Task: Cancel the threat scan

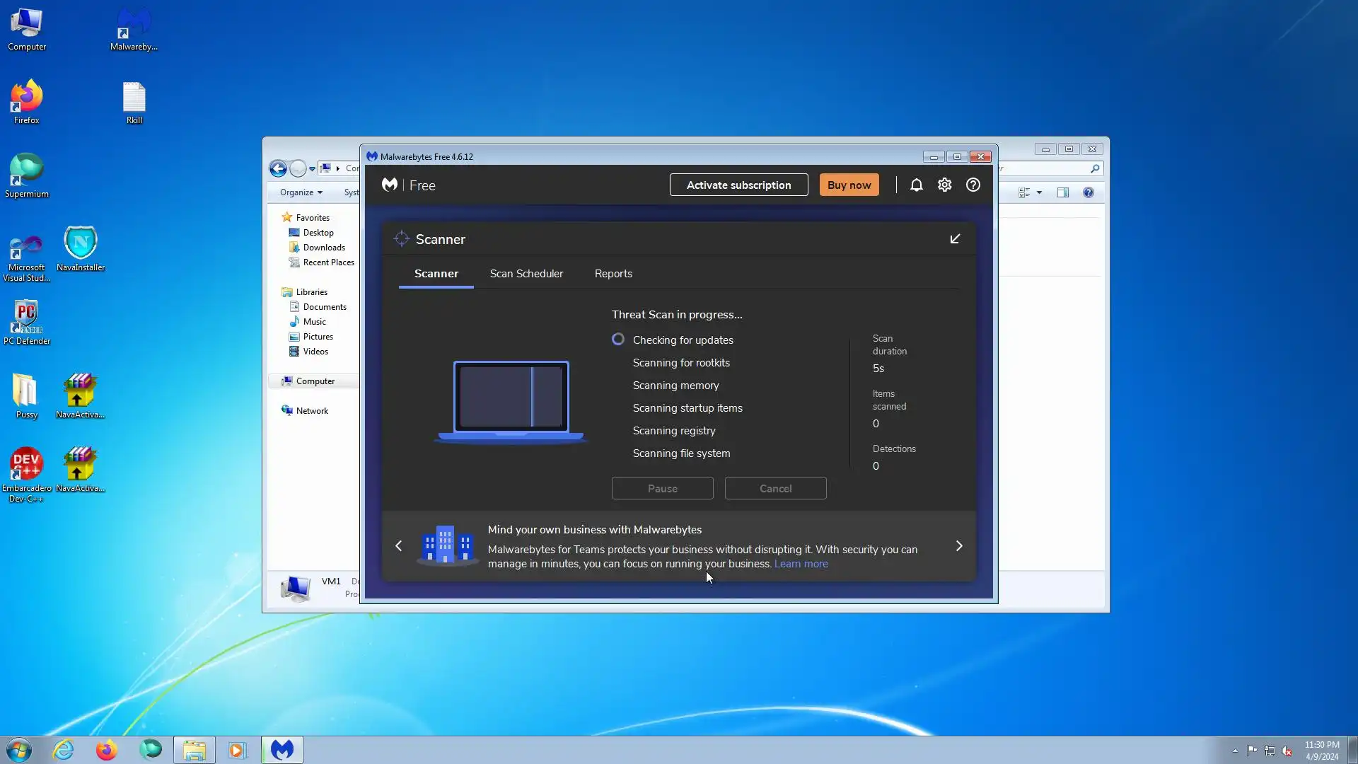Action: [x=775, y=489]
